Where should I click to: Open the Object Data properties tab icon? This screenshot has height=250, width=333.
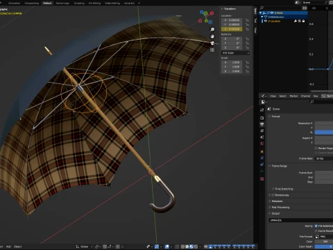[262, 171]
